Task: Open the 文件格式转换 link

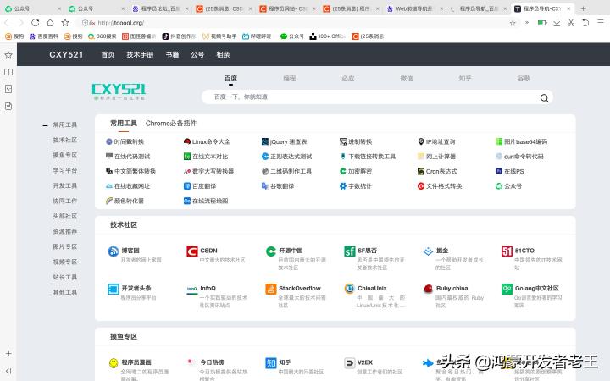Action: coord(440,186)
